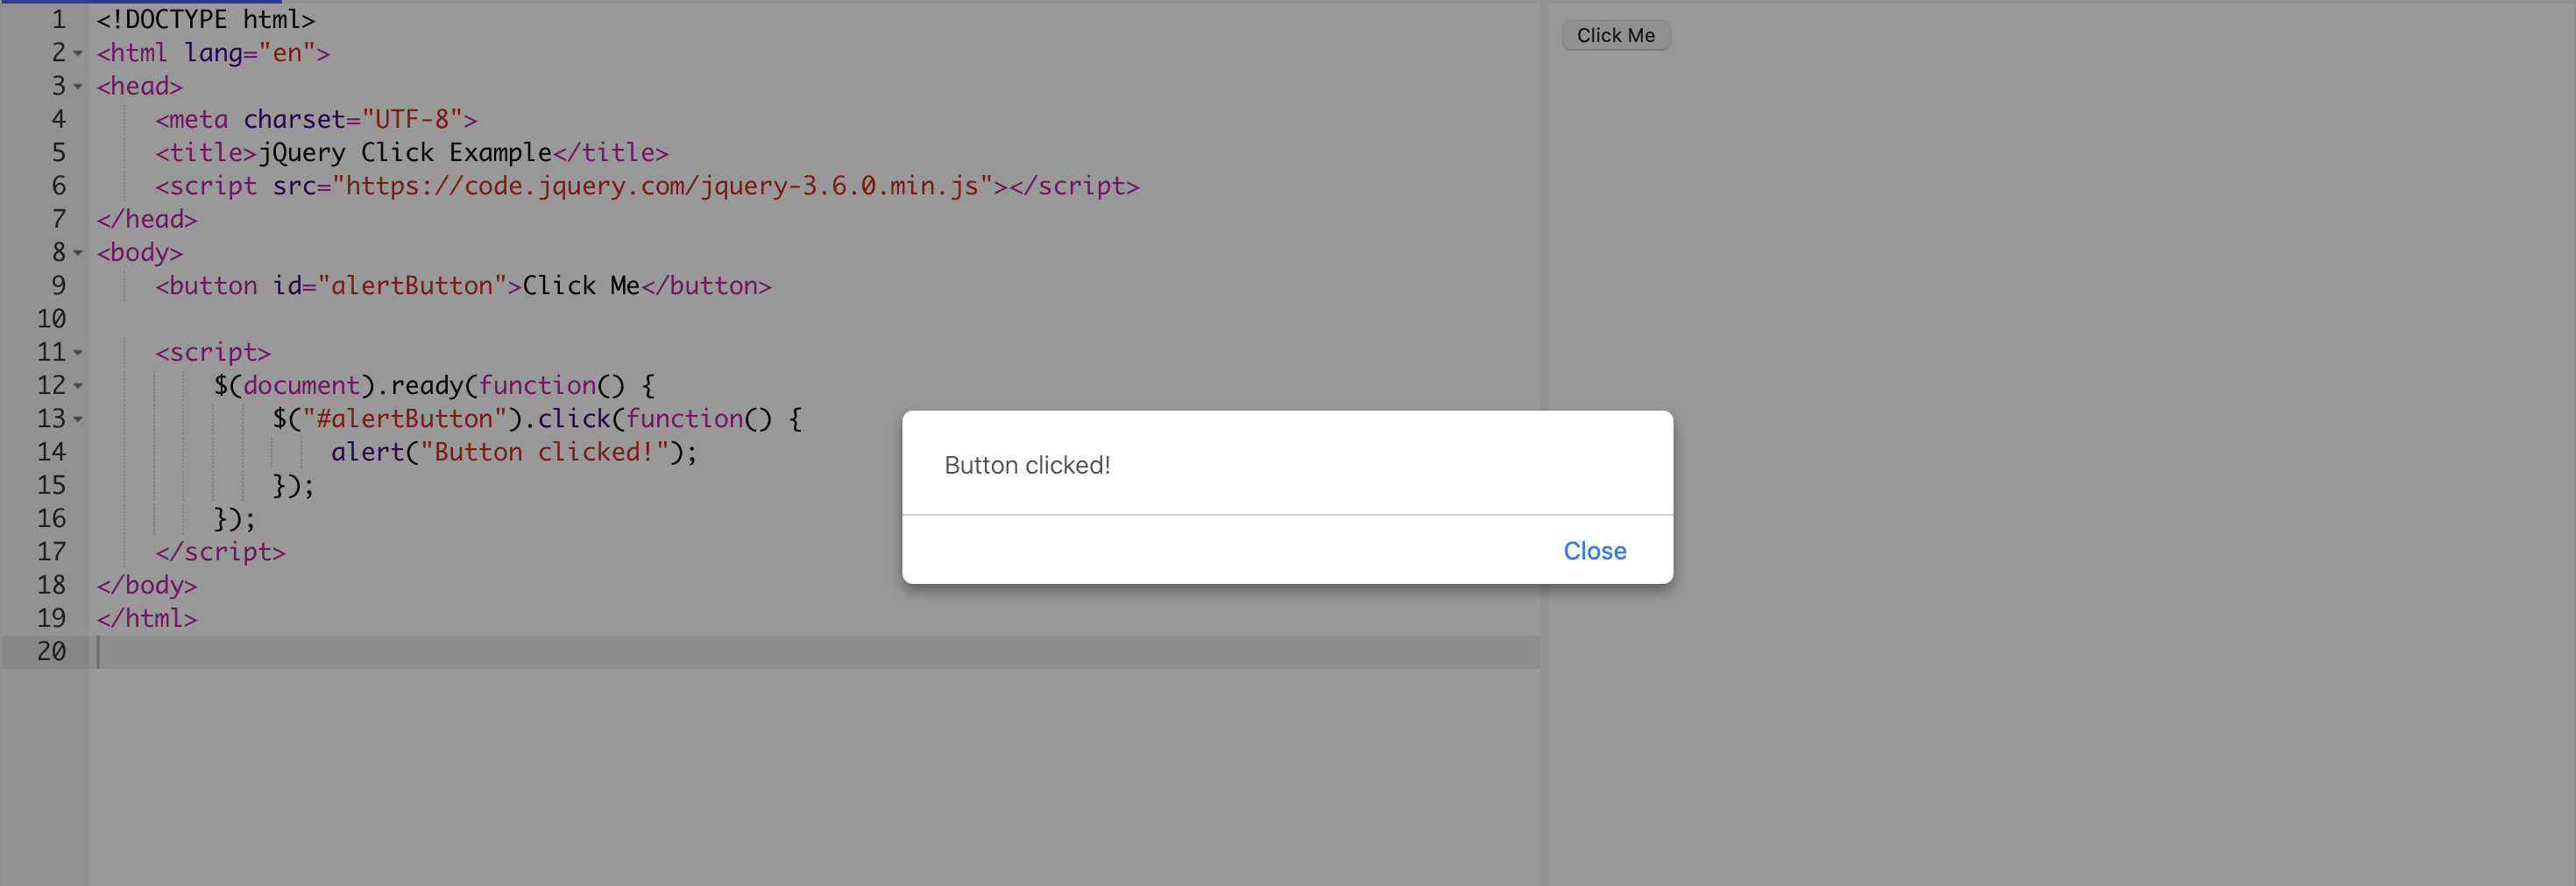This screenshot has height=886, width=2576.
Task: Collapse the head section fold arrow
Action: pyautogui.click(x=76, y=86)
